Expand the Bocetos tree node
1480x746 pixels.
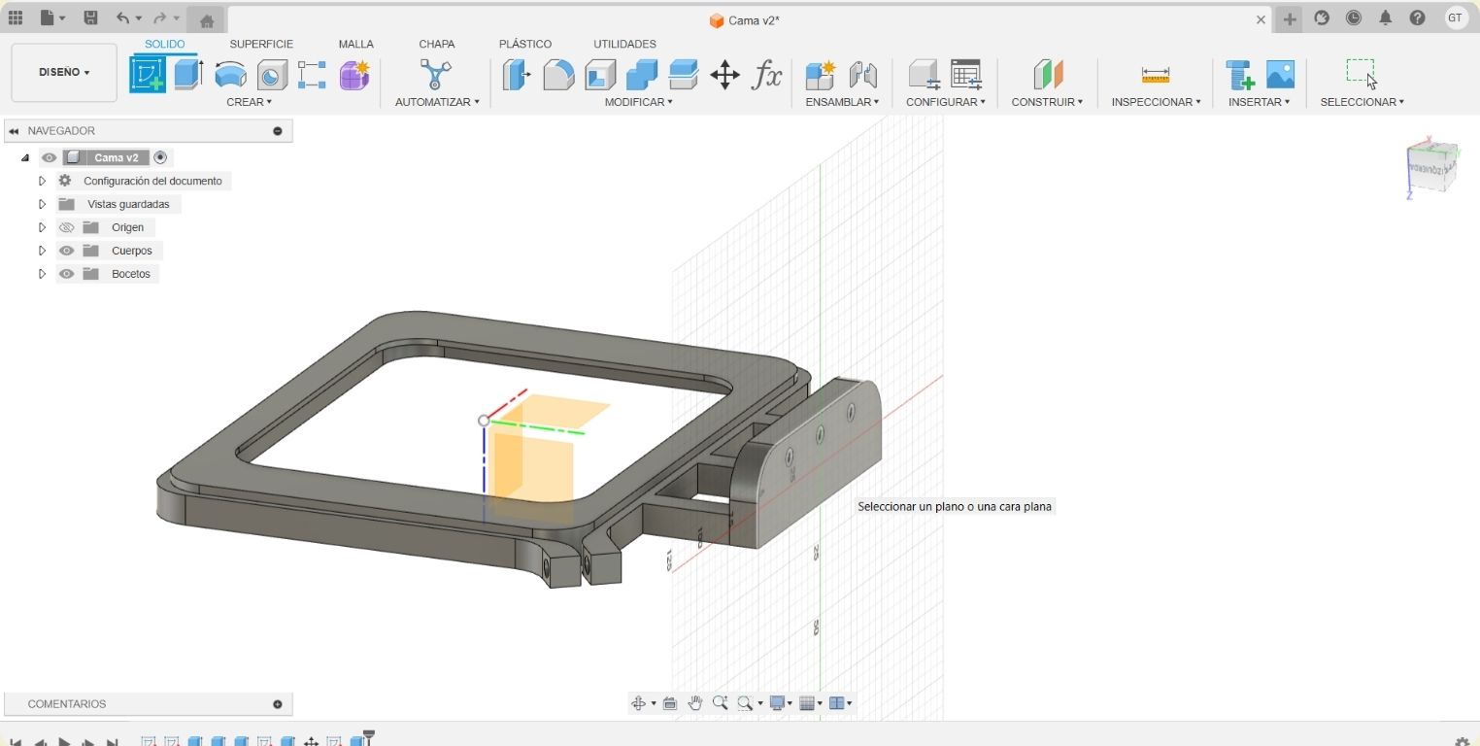[x=42, y=274]
